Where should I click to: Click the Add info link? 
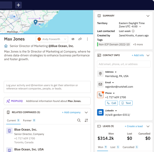pyautogui.click(x=138, y=55)
